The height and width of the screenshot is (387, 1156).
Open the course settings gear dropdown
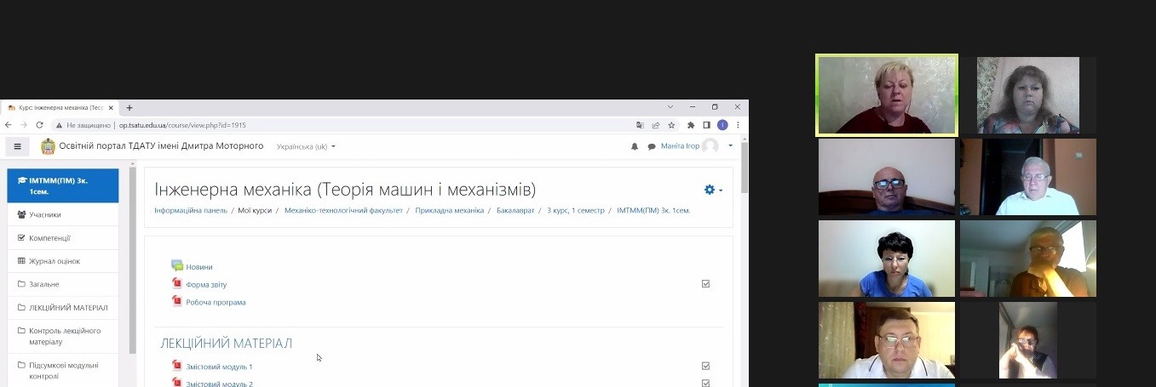713,190
